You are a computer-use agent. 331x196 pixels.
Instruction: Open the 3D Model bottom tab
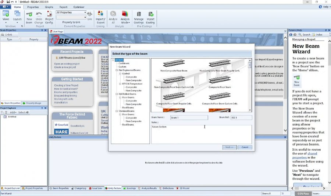click(183, 188)
